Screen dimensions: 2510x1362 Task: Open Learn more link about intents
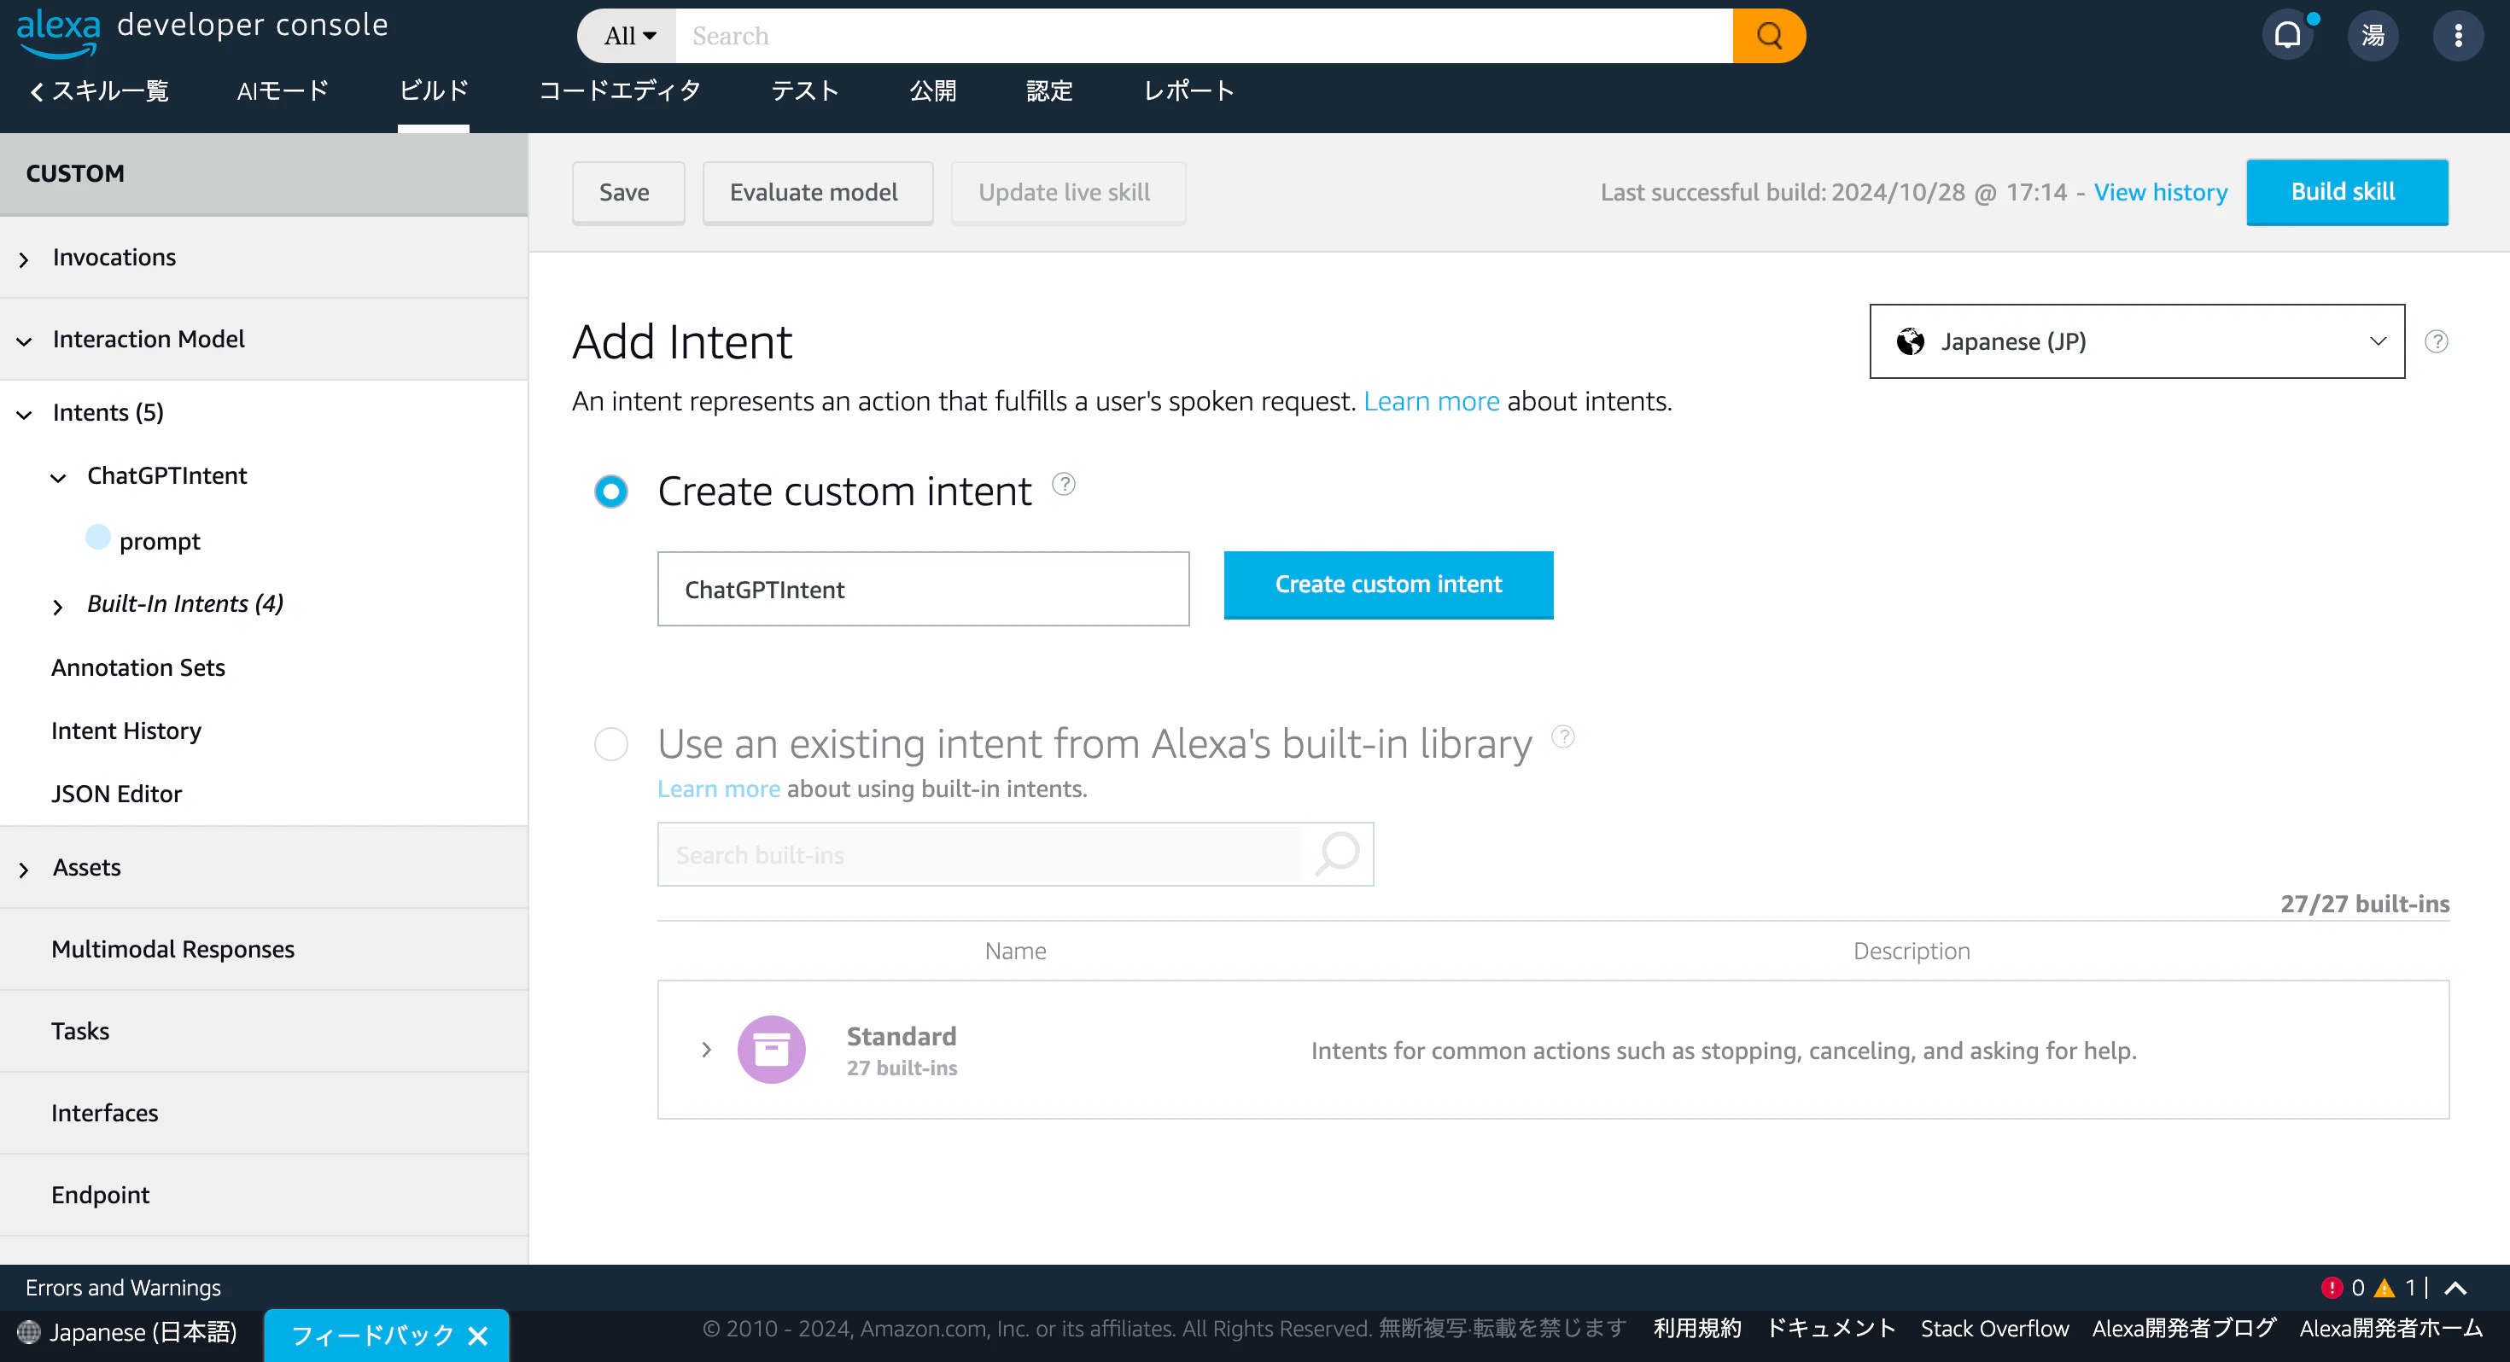(x=1432, y=401)
